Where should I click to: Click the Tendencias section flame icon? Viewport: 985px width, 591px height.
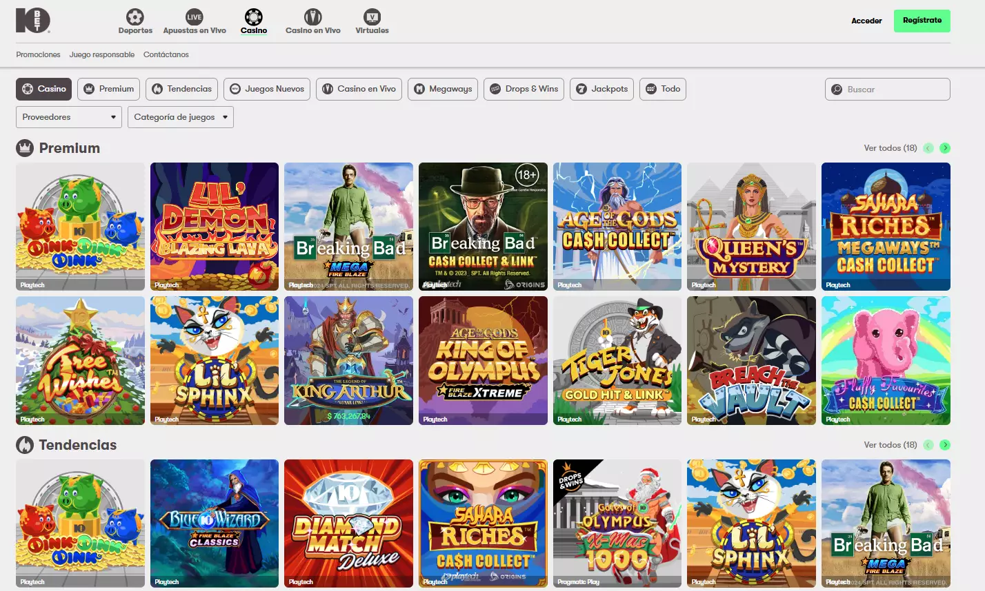pos(25,445)
